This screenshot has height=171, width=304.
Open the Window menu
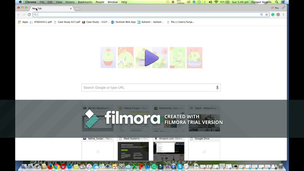tap(113, 2)
